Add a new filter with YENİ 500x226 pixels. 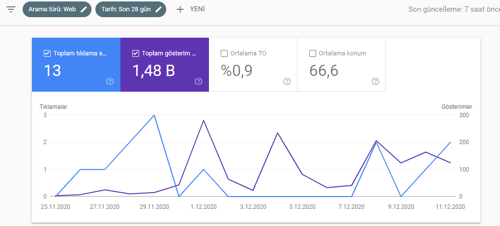coord(197,9)
